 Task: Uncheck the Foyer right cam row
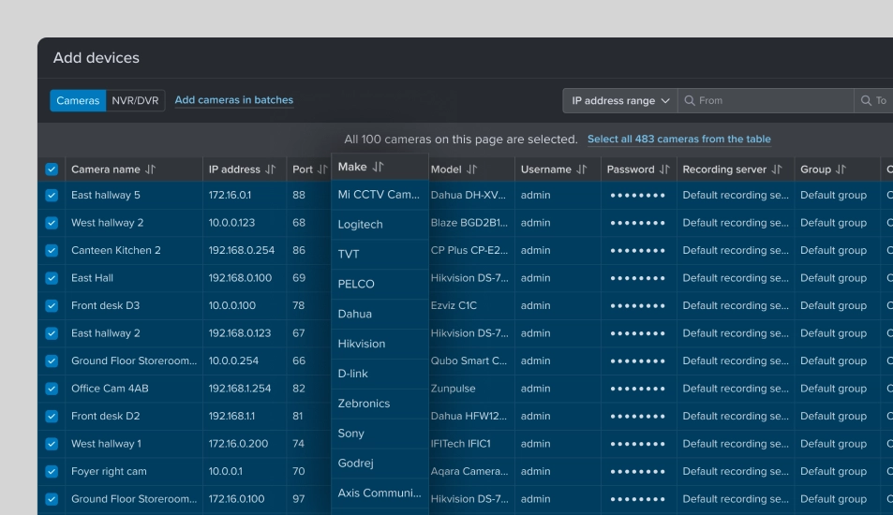click(x=52, y=472)
